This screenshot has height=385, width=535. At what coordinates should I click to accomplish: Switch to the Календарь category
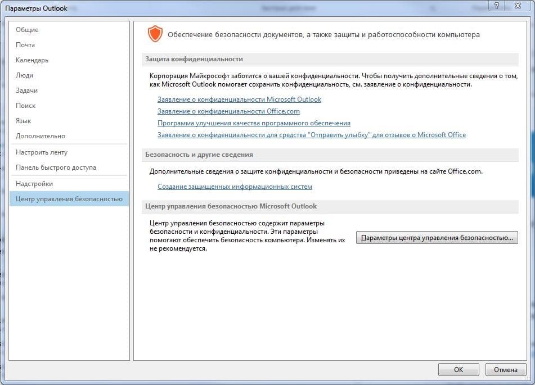click(69, 60)
